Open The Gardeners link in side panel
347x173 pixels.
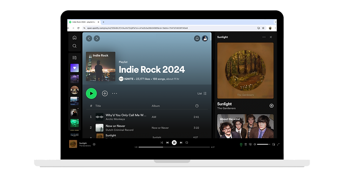coord(226,108)
